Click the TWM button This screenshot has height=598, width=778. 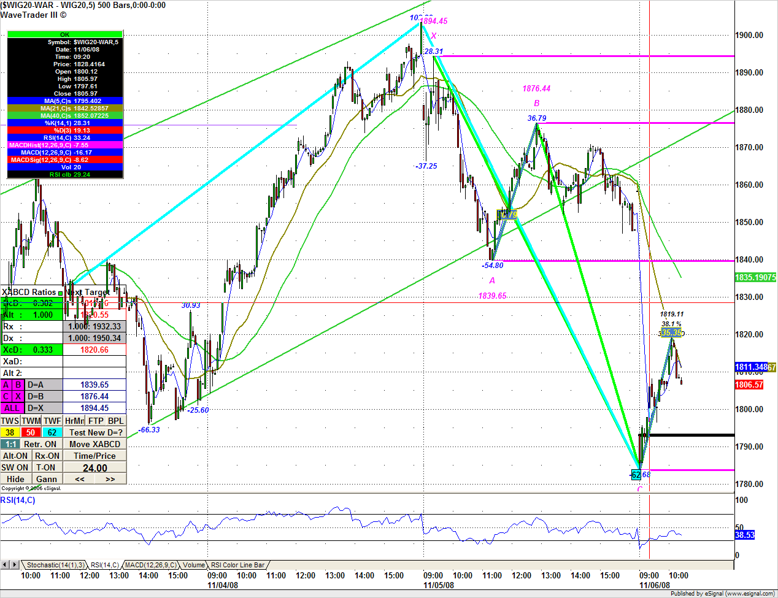coord(31,421)
